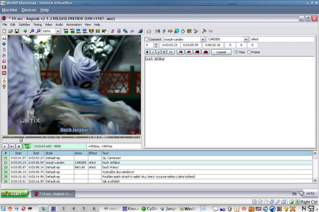Click the Style column header
Screen dimensions: 319x212
[x=59, y=153]
